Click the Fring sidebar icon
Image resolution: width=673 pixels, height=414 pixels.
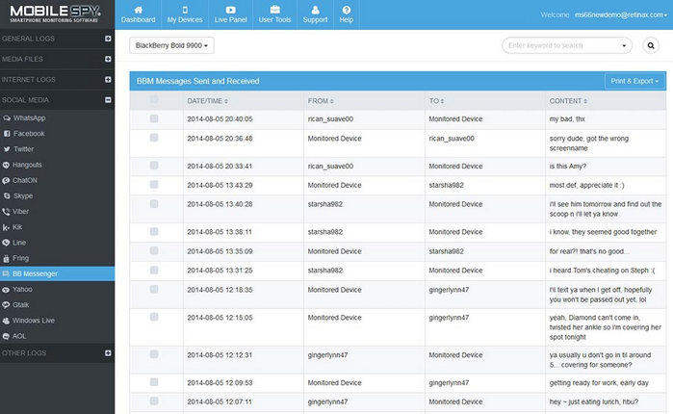[6, 258]
